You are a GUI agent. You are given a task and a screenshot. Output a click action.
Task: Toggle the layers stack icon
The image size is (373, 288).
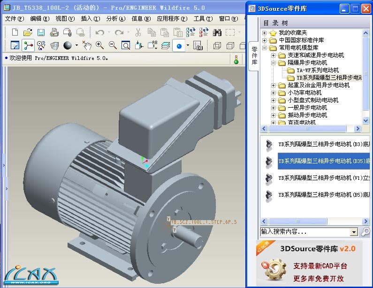pyautogui.click(x=166, y=45)
